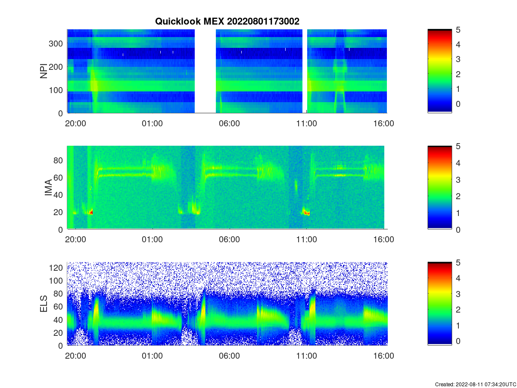Click 20:00 tick under the IMA plot
The width and height of the screenshot is (517, 388).
75,240
